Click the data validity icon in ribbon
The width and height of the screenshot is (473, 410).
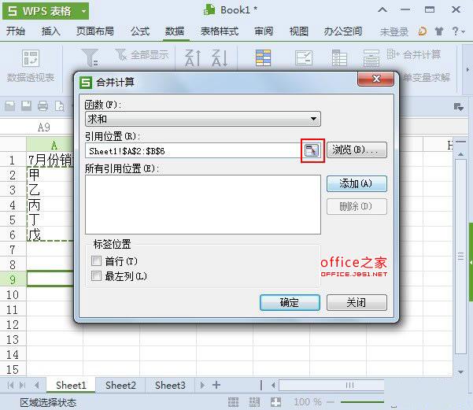(x=304, y=58)
